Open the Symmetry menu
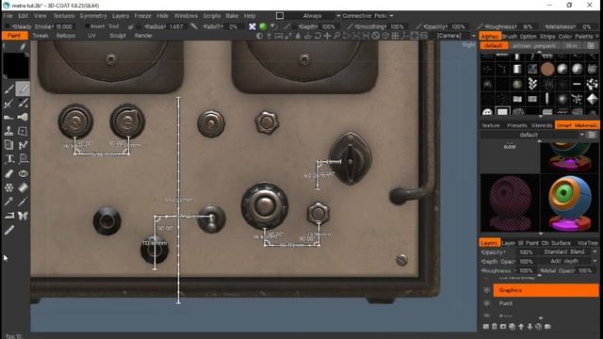The image size is (603, 339). tap(93, 16)
